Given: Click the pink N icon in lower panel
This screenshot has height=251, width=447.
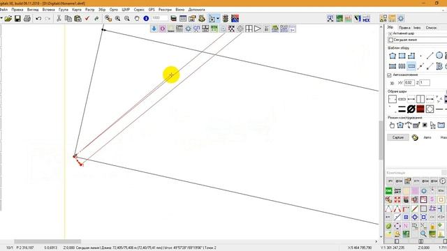Looking at the screenshot, I should point(406,226).
